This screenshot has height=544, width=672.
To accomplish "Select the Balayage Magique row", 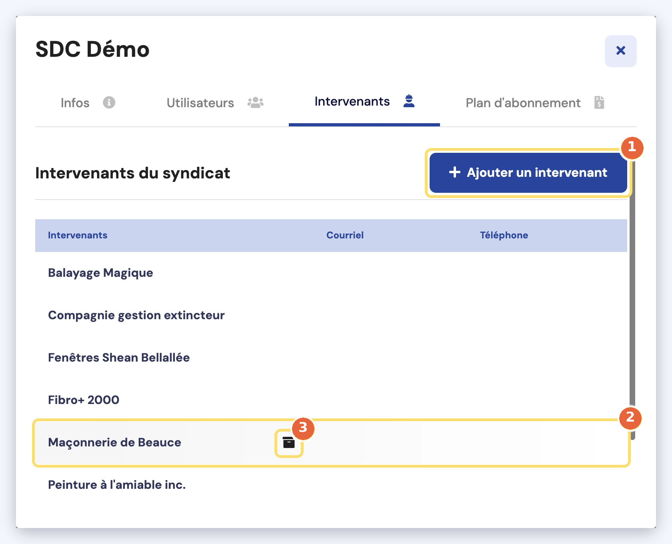I will [x=331, y=273].
